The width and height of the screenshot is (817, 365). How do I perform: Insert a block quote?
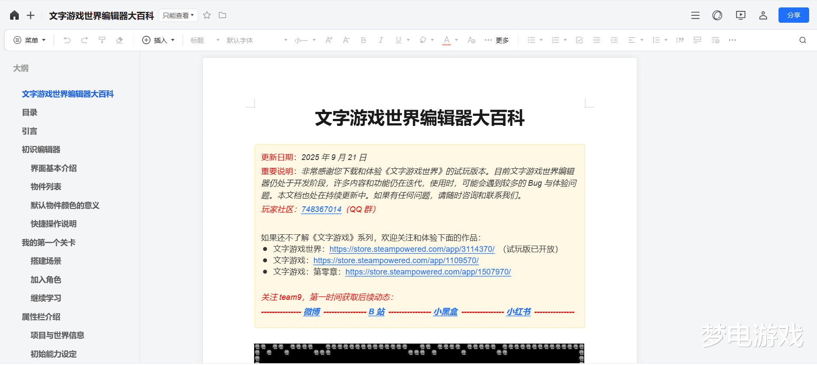[680, 40]
